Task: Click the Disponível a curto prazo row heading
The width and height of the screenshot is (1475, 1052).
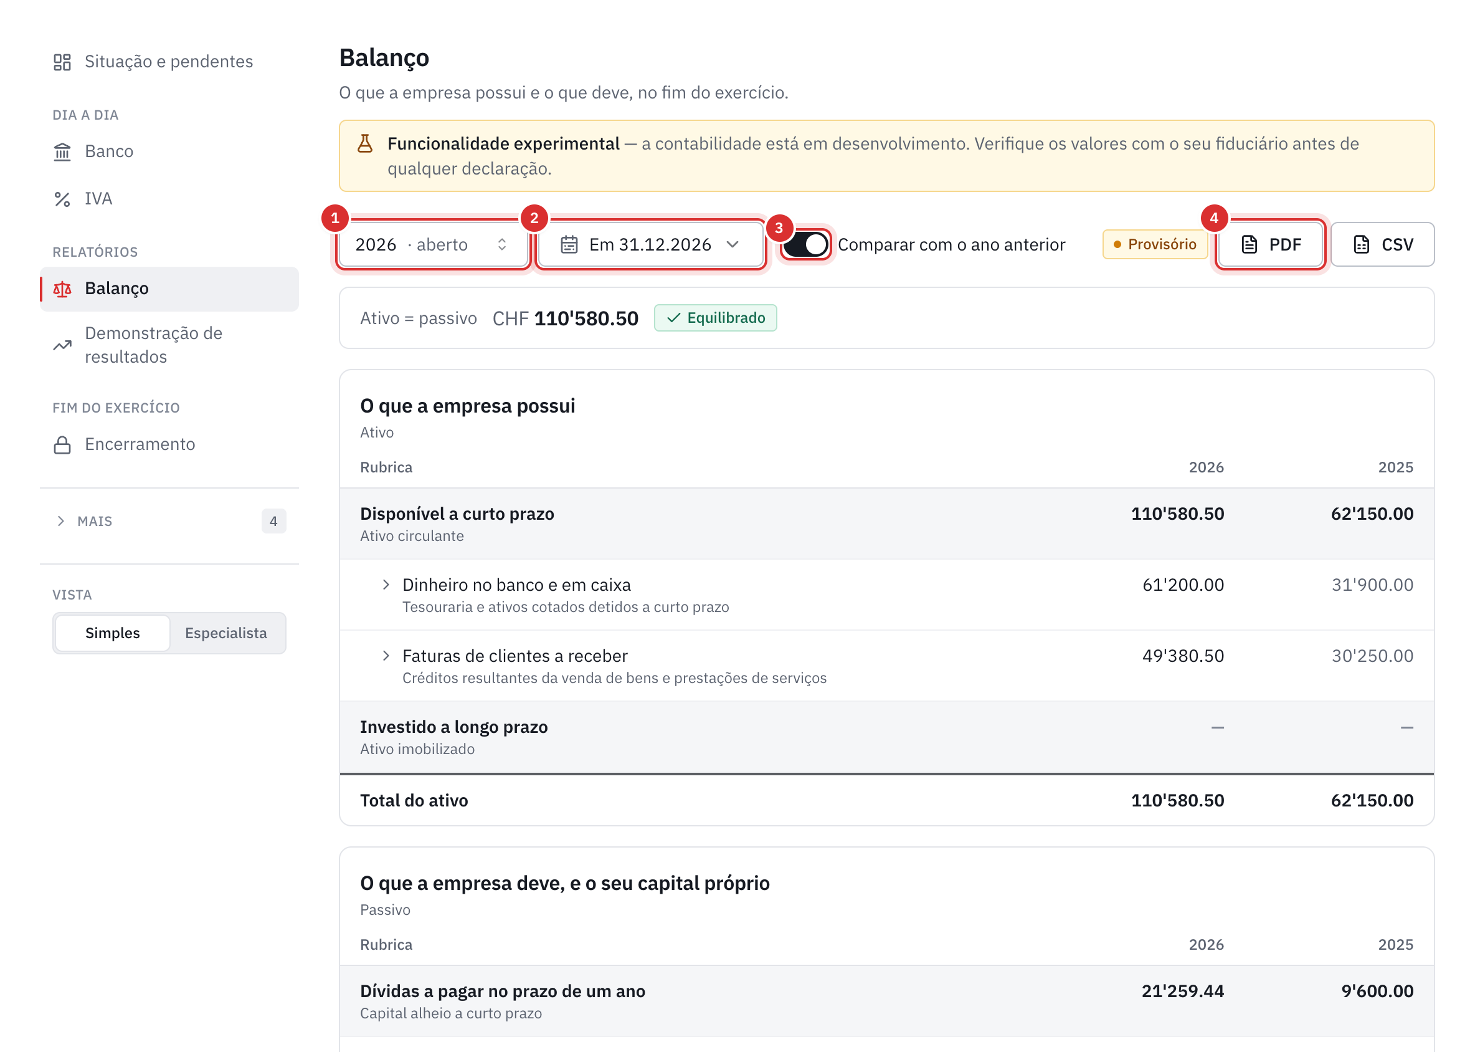Action: [457, 514]
